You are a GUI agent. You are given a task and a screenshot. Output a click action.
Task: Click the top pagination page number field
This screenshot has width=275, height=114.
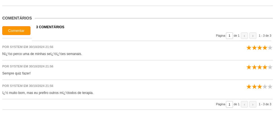click(229, 36)
